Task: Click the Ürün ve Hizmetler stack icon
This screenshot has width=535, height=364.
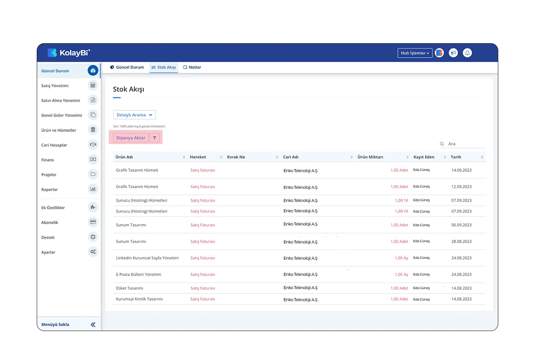Action: pyautogui.click(x=93, y=130)
